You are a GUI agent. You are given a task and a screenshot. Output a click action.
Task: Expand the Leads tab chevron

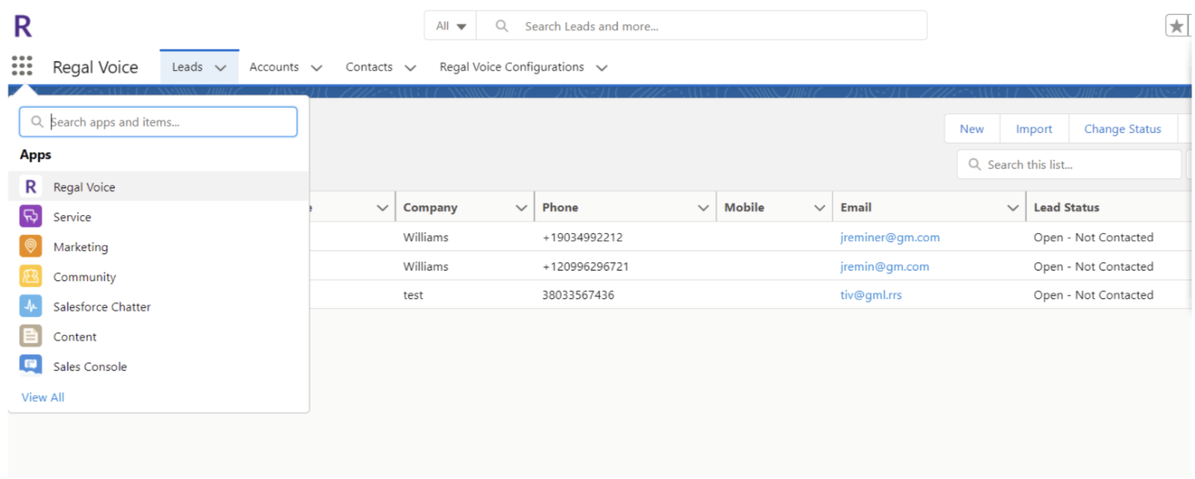click(220, 68)
